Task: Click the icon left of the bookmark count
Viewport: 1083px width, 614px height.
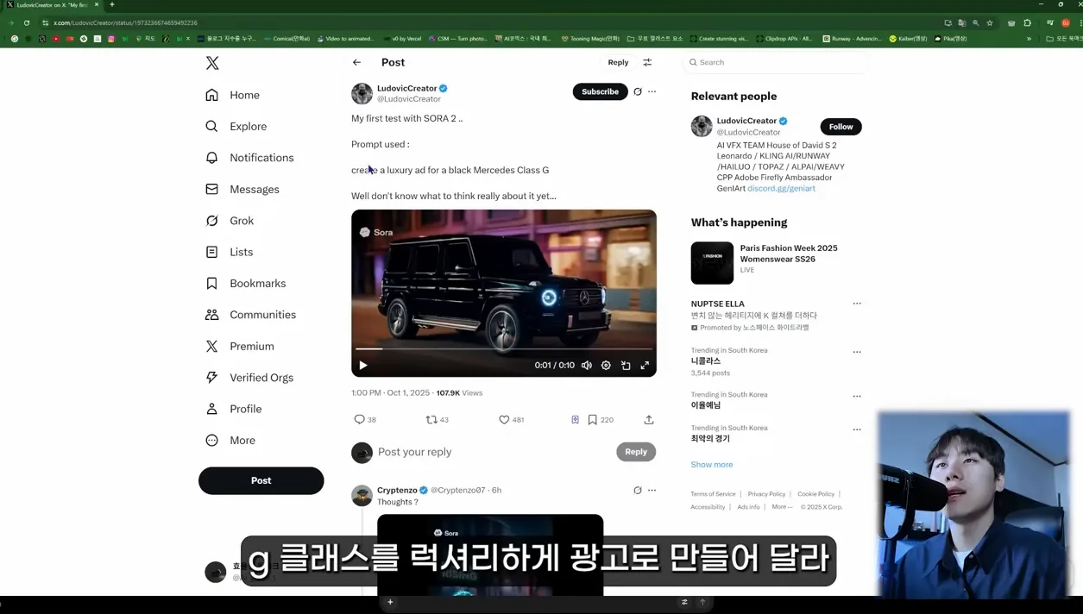Action: click(575, 420)
